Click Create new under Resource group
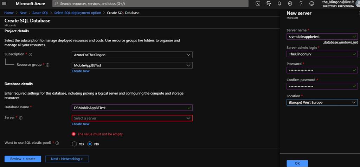The image size is (360, 167). pos(81,71)
